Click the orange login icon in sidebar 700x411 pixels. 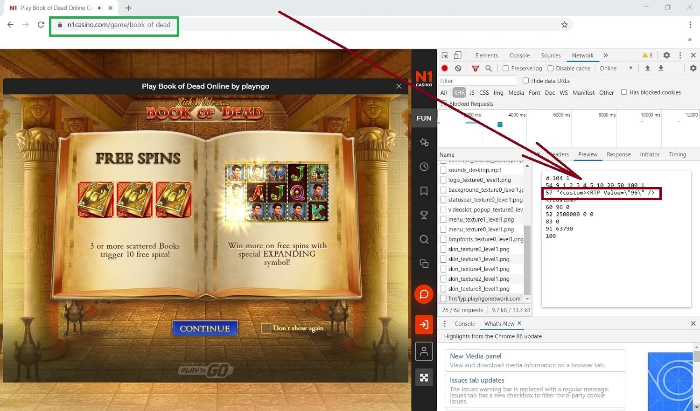424,324
